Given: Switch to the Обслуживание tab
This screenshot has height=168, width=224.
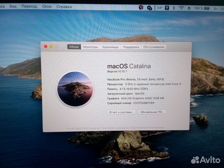Looking at the screenshot, I should click(x=154, y=47).
